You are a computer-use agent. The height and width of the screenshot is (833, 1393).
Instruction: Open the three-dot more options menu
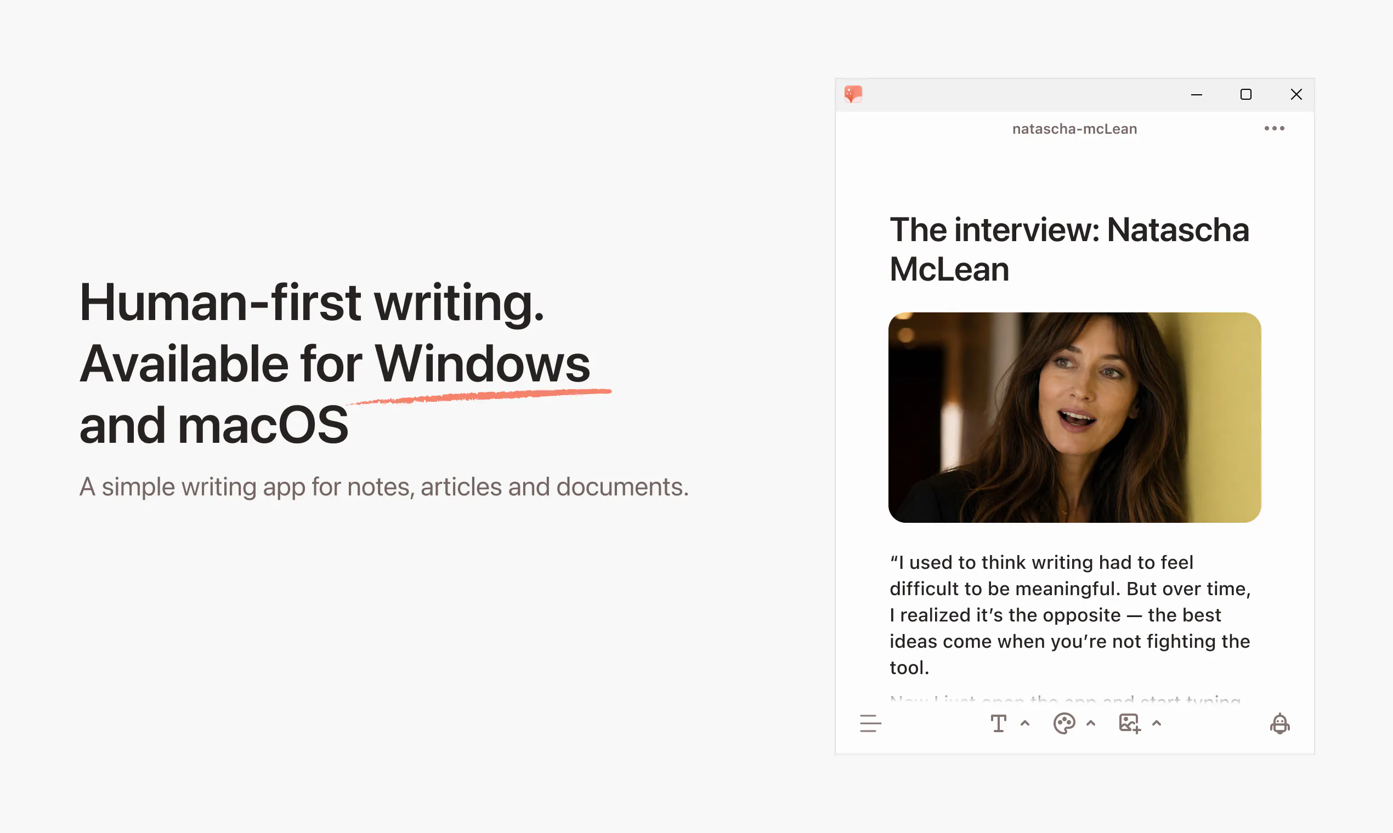click(x=1275, y=129)
